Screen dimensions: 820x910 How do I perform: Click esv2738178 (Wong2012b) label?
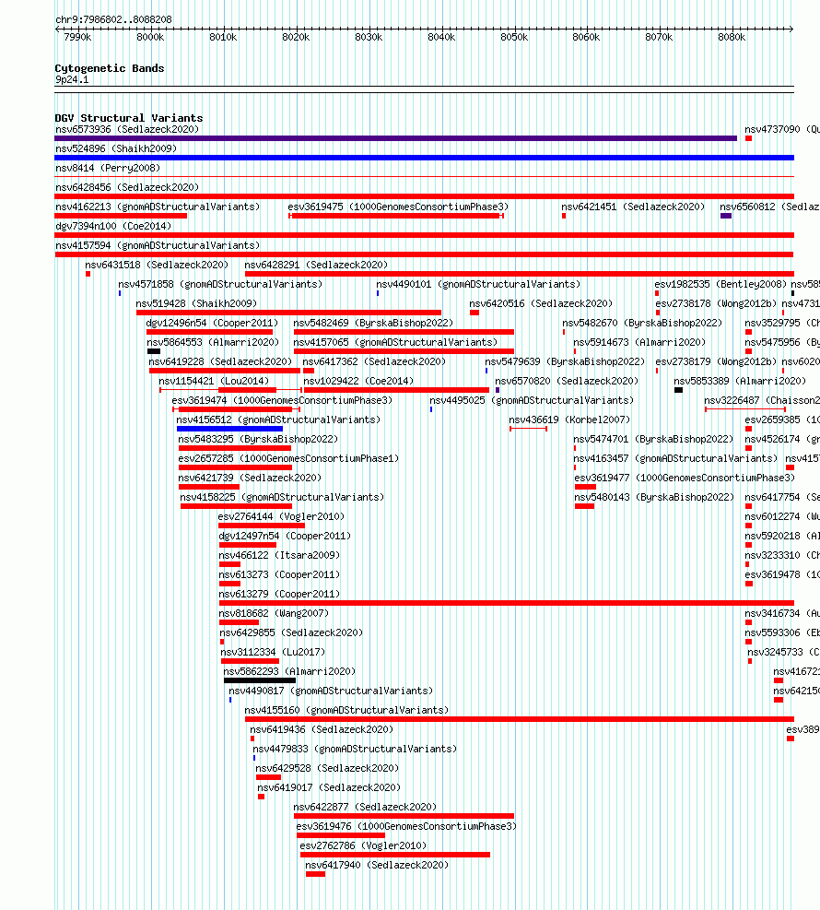click(x=716, y=303)
